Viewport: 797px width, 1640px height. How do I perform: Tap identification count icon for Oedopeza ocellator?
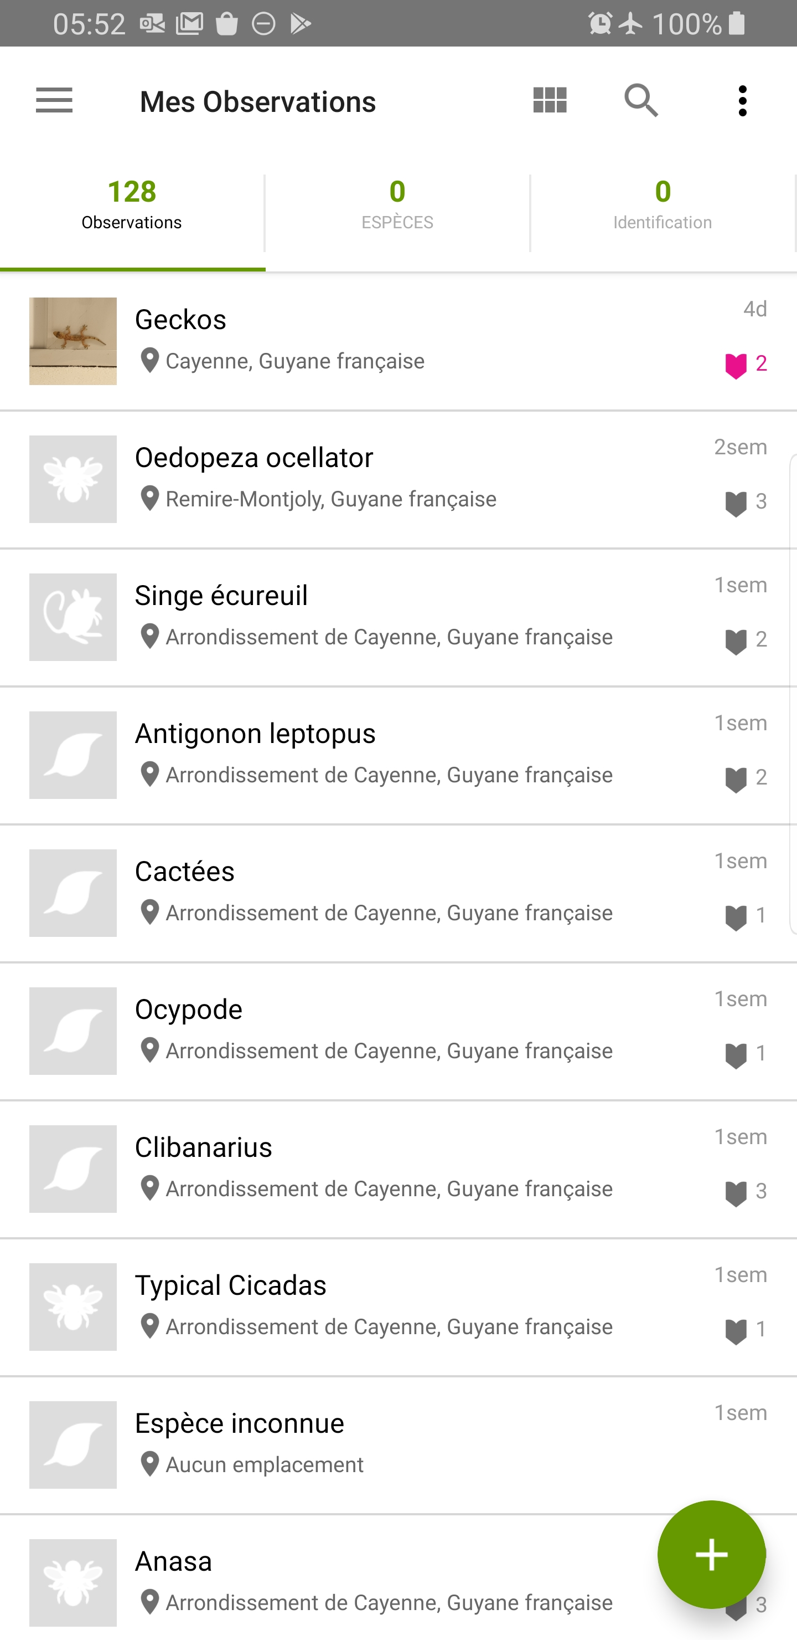click(737, 503)
